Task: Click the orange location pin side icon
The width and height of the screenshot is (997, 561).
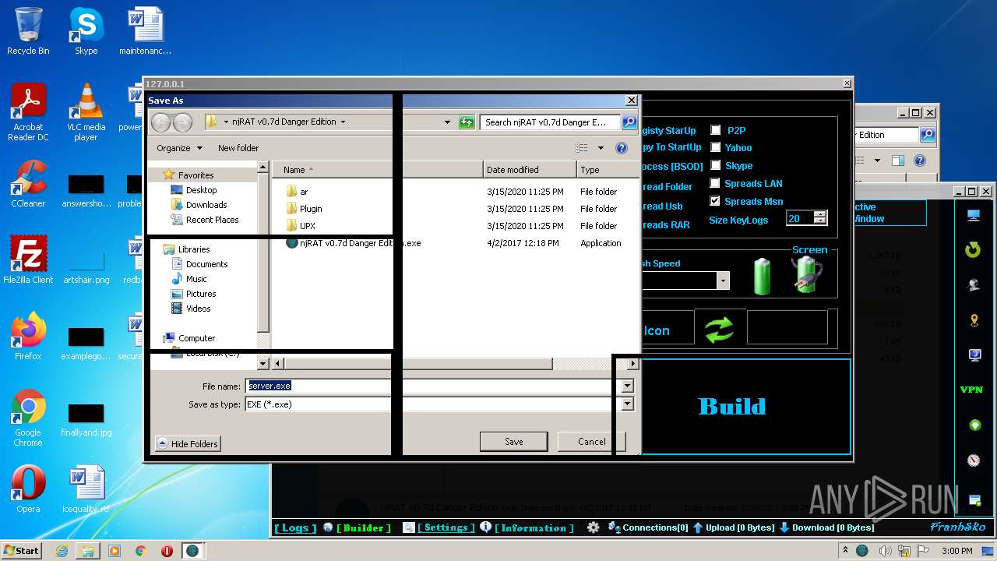Action: (974, 320)
